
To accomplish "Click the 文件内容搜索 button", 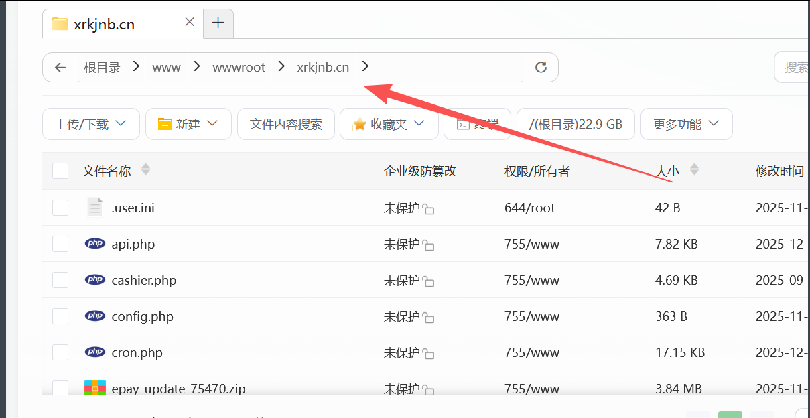I will [x=286, y=124].
